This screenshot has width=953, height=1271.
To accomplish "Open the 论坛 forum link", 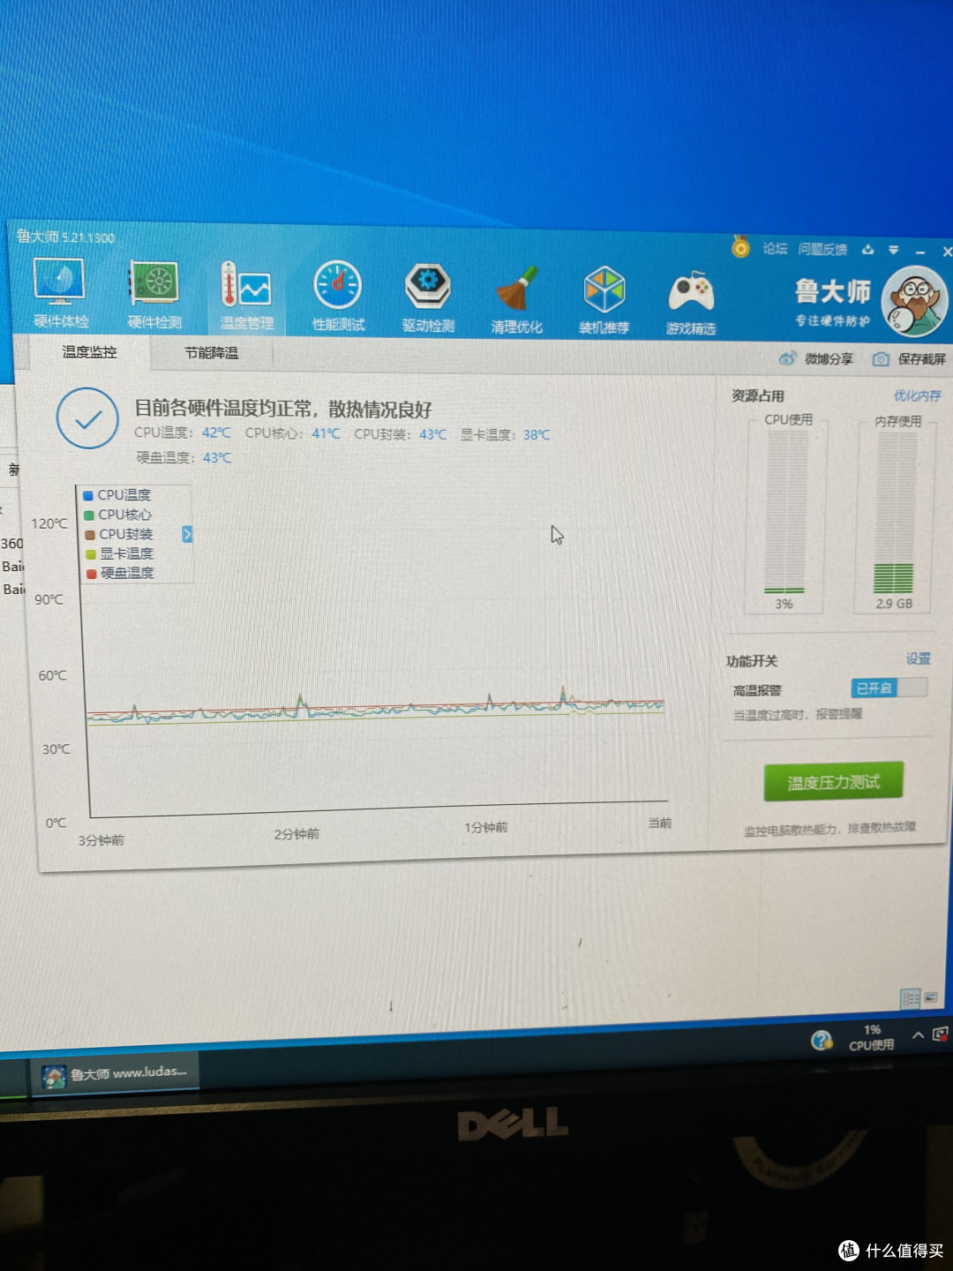I will point(775,249).
